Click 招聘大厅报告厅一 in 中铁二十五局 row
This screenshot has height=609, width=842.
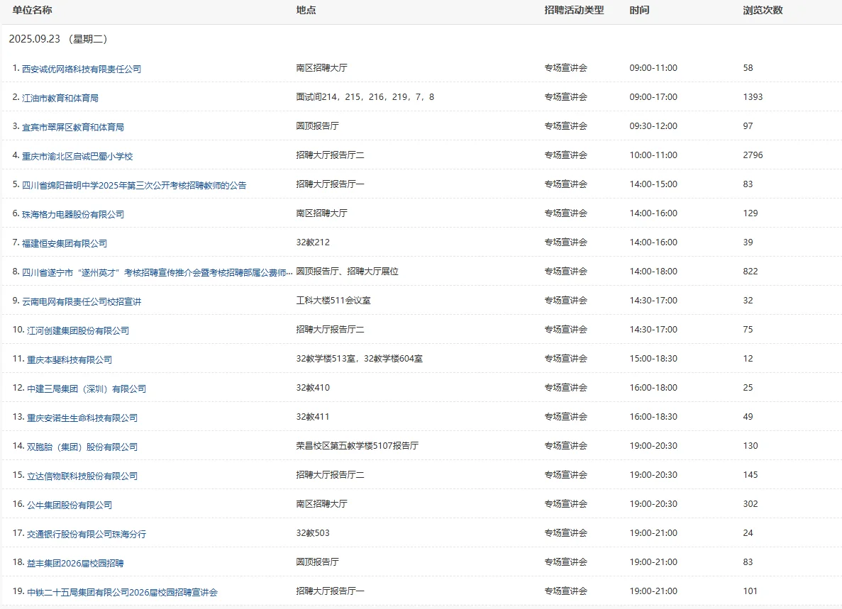[x=331, y=591]
